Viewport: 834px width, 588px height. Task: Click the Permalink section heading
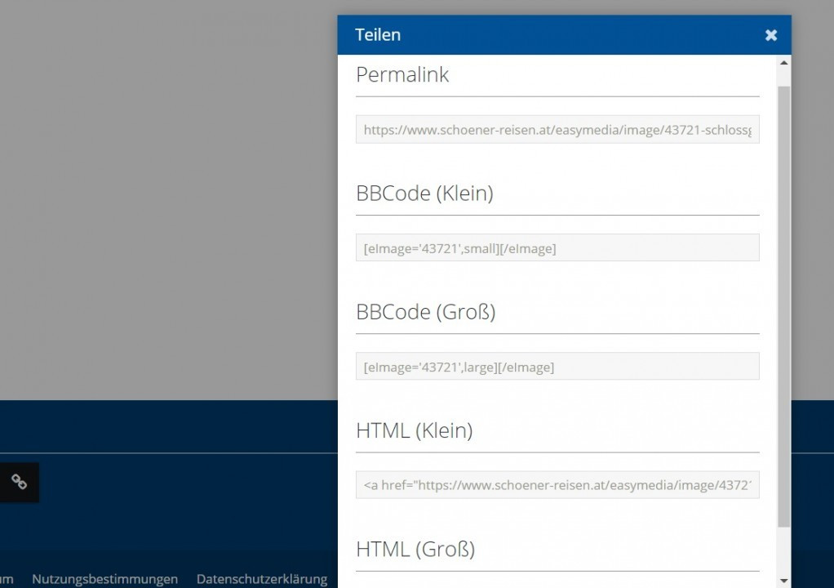point(402,75)
